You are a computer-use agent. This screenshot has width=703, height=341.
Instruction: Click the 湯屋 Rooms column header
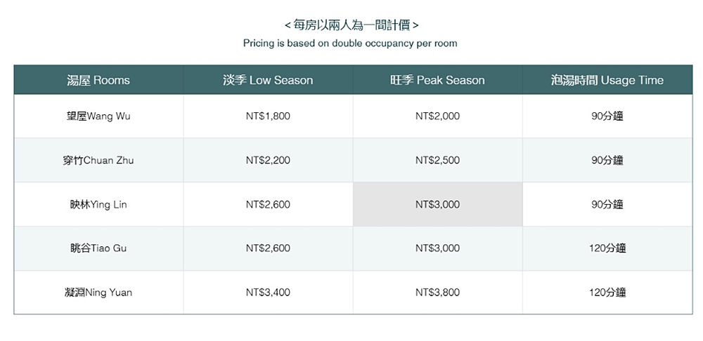pos(98,80)
